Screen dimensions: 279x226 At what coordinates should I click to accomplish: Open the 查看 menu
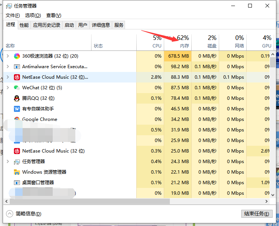53,15
